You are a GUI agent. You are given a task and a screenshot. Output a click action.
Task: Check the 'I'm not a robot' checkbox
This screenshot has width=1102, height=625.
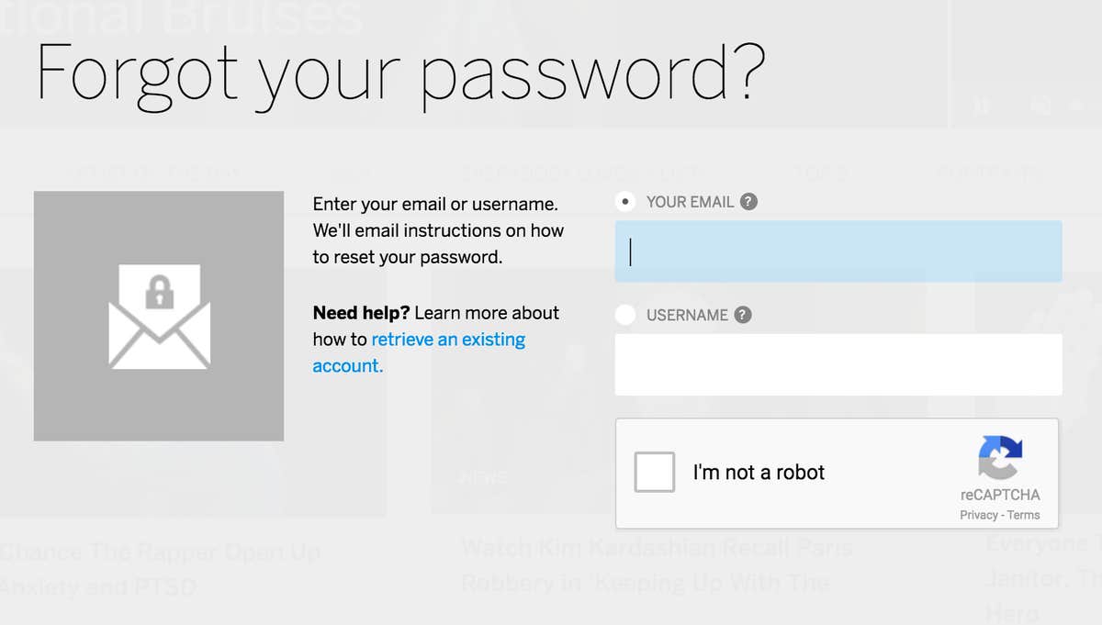(x=655, y=472)
